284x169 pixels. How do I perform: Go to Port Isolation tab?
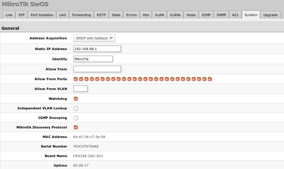(x=42, y=15)
